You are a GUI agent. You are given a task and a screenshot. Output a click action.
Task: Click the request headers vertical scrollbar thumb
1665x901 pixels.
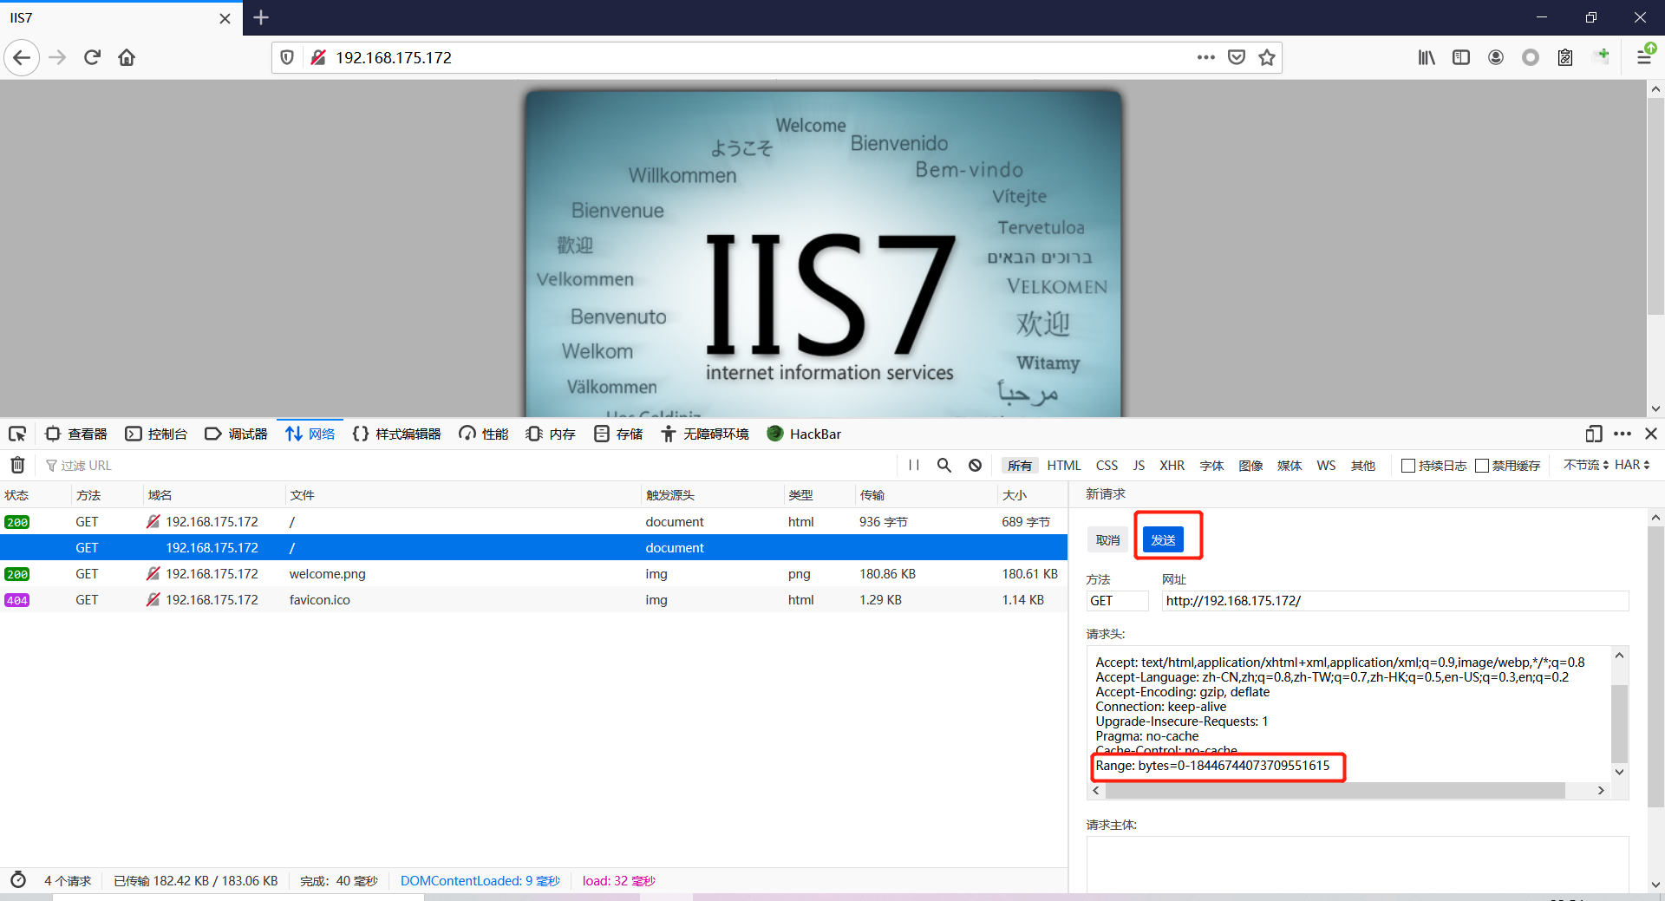tap(1619, 724)
